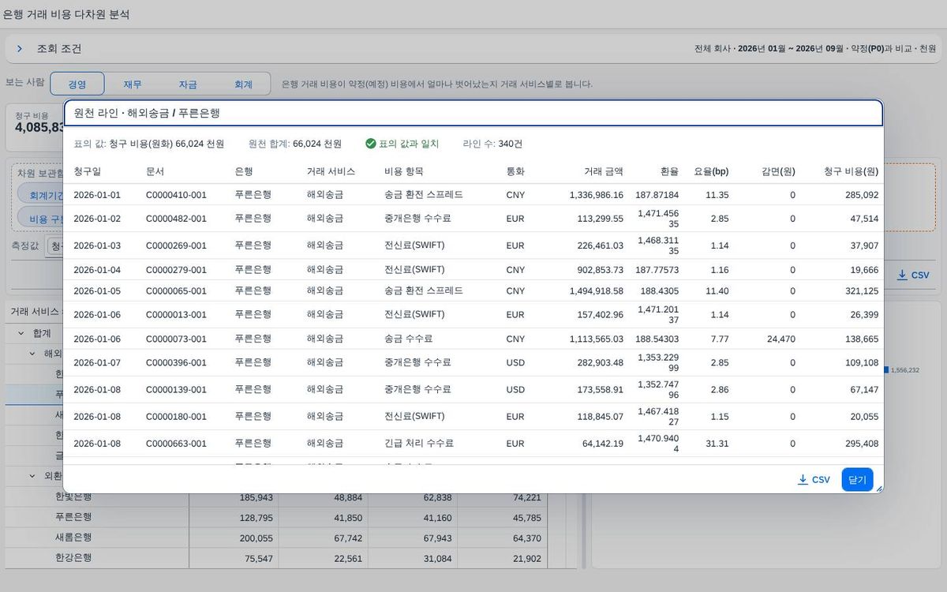
Task: Click the 요율(bp) column header
Action: pyautogui.click(x=711, y=171)
